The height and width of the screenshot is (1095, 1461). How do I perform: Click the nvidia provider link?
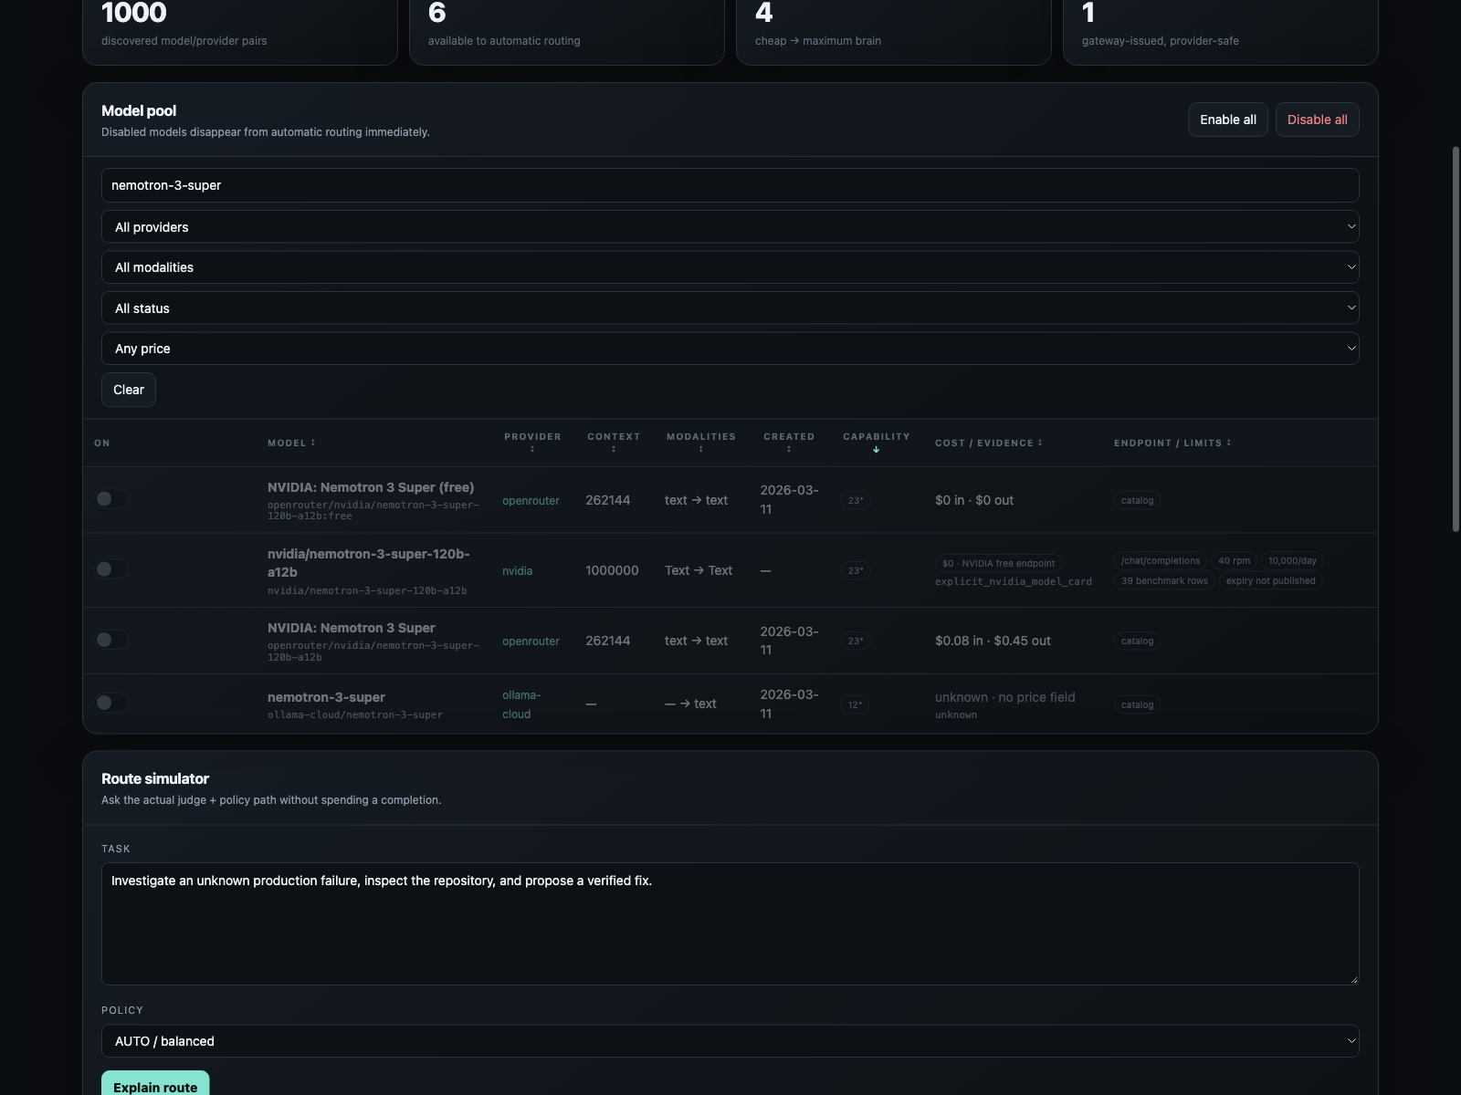[517, 570]
